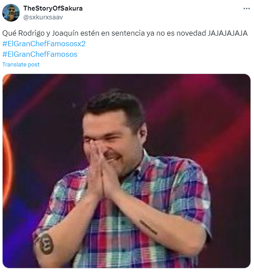
Task: Open the attached photo of laughing man
Action: click(x=127, y=171)
